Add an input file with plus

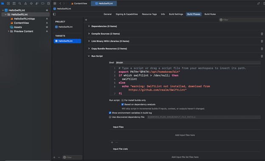click(112, 142)
